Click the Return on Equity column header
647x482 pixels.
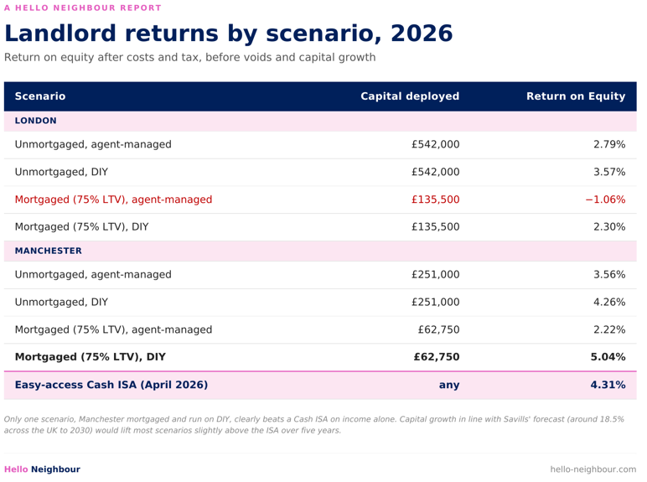[576, 96]
